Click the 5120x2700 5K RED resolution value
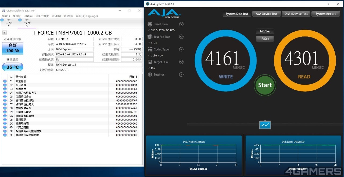Screen dimensions: 344x177 tap(163, 31)
